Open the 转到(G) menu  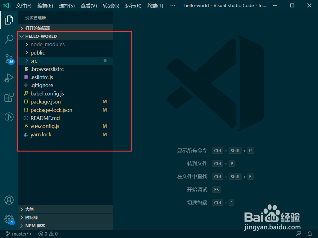pyautogui.click(x=111, y=6)
